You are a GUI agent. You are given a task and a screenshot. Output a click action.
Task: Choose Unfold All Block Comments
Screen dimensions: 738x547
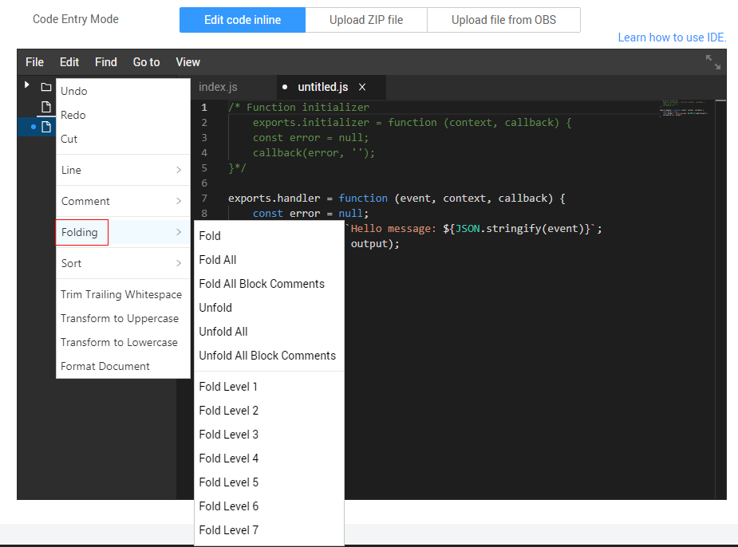point(269,356)
